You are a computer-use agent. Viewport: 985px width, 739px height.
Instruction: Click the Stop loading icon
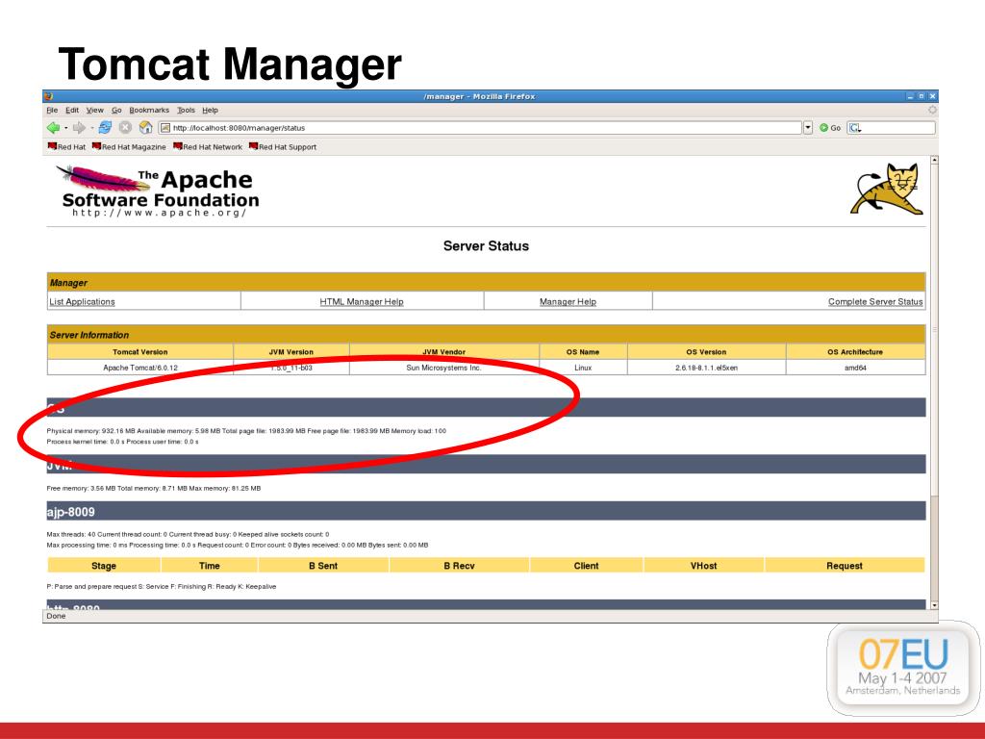[x=125, y=128]
